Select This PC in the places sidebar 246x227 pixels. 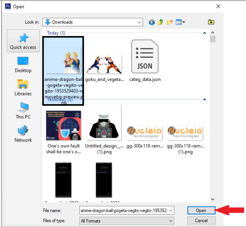(x=23, y=111)
